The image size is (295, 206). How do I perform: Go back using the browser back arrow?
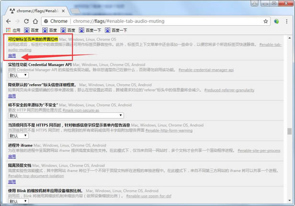point(9,21)
